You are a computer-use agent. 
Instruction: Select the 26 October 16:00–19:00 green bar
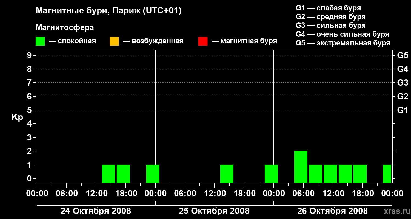[x=360, y=174]
